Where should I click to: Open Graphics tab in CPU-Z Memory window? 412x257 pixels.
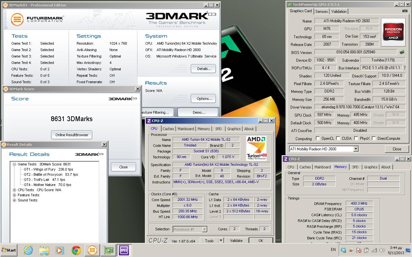click(370, 167)
